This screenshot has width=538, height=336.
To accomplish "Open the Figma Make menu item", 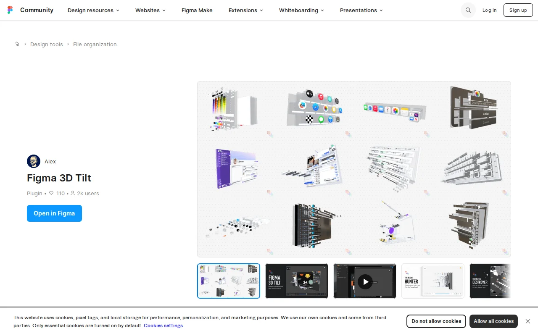I will (197, 10).
